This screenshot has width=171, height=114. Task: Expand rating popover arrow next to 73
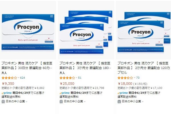click(135, 78)
